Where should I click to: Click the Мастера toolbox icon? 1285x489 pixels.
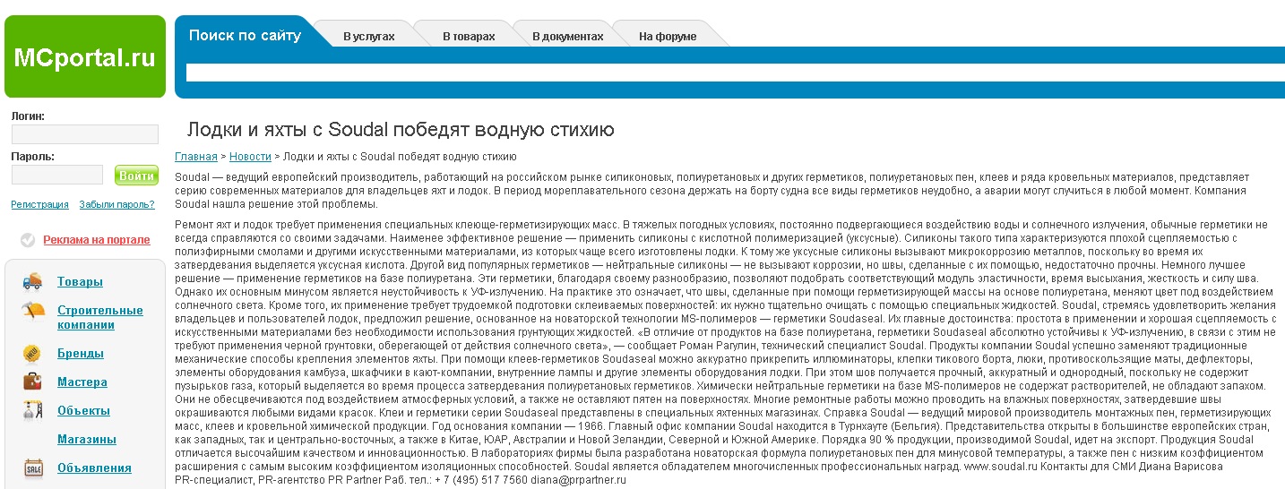pyautogui.click(x=33, y=382)
